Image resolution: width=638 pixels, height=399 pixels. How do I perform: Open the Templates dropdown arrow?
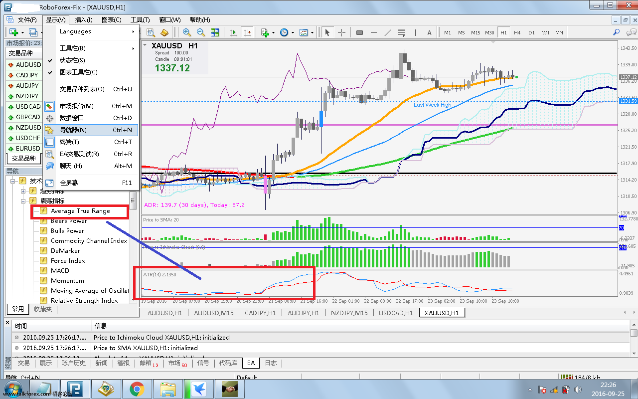tap(312, 32)
